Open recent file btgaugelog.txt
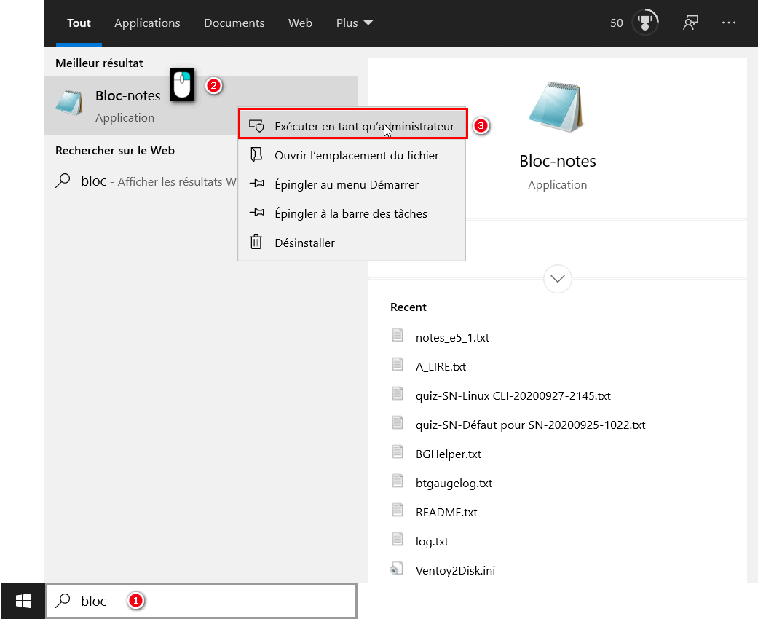The width and height of the screenshot is (758, 619). [x=454, y=483]
